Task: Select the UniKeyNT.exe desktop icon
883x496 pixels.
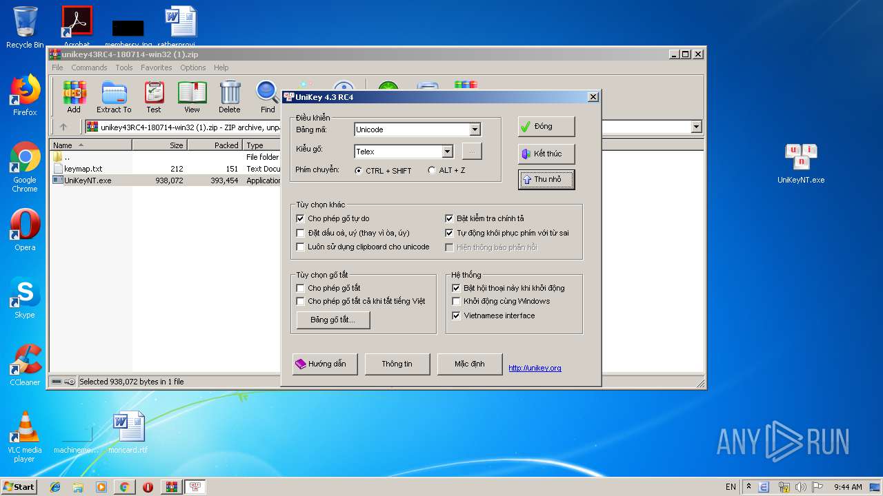Action: pos(801,164)
